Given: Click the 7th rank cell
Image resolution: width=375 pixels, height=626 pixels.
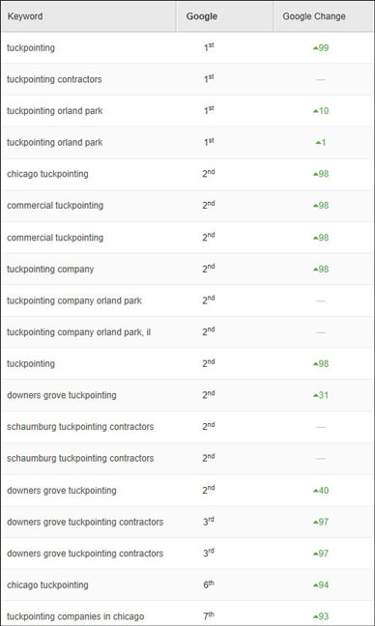Looking at the screenshot, I should click(208, 616).
